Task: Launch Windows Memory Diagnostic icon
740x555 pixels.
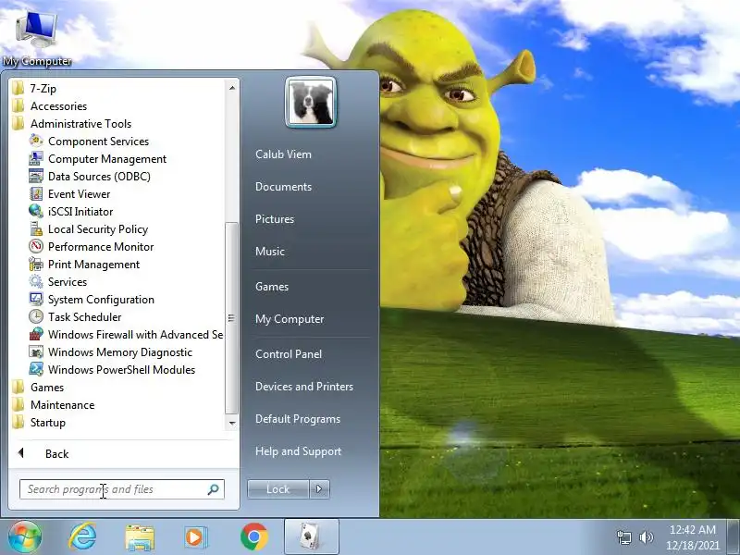Action: 36,352
